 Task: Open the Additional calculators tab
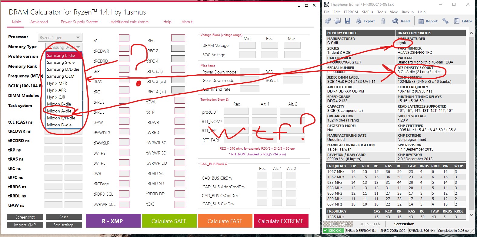129,22
